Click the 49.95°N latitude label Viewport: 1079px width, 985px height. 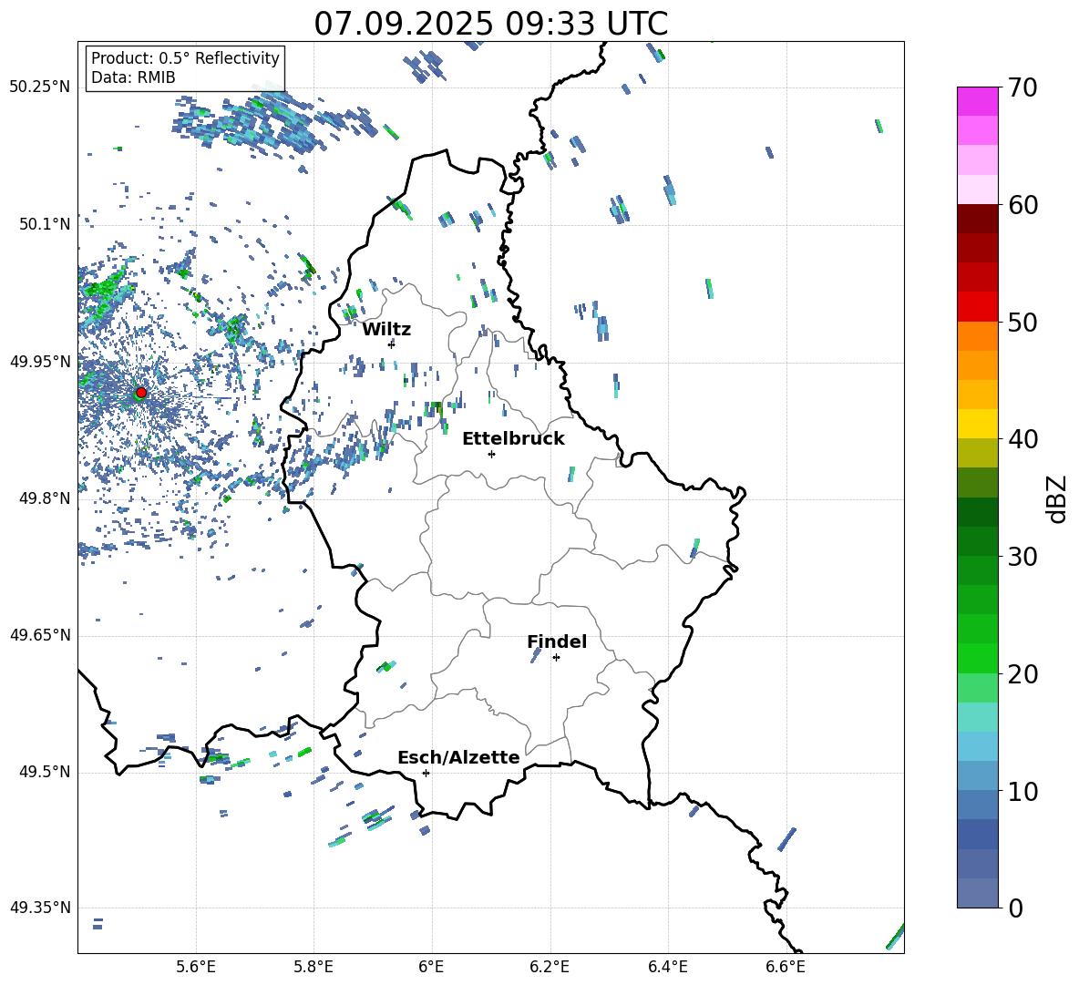[40, 362]
